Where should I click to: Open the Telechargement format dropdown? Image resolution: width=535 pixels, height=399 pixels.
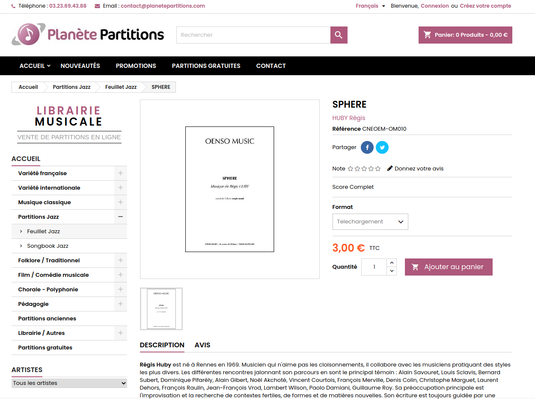[x=370, y=221]
